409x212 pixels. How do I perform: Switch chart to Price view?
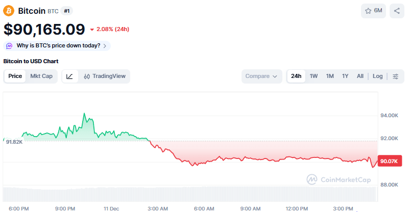coord(15,76)
